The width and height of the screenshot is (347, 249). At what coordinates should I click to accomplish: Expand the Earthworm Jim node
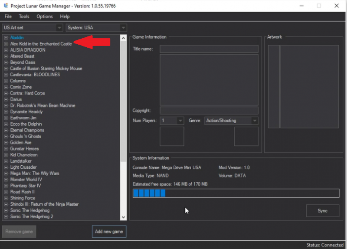pos(6,118)
